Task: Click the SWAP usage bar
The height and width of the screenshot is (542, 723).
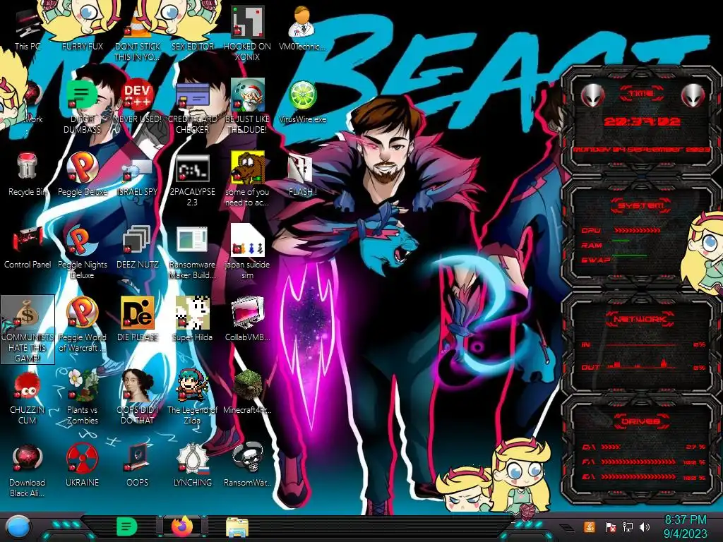Action: [629, 255]
